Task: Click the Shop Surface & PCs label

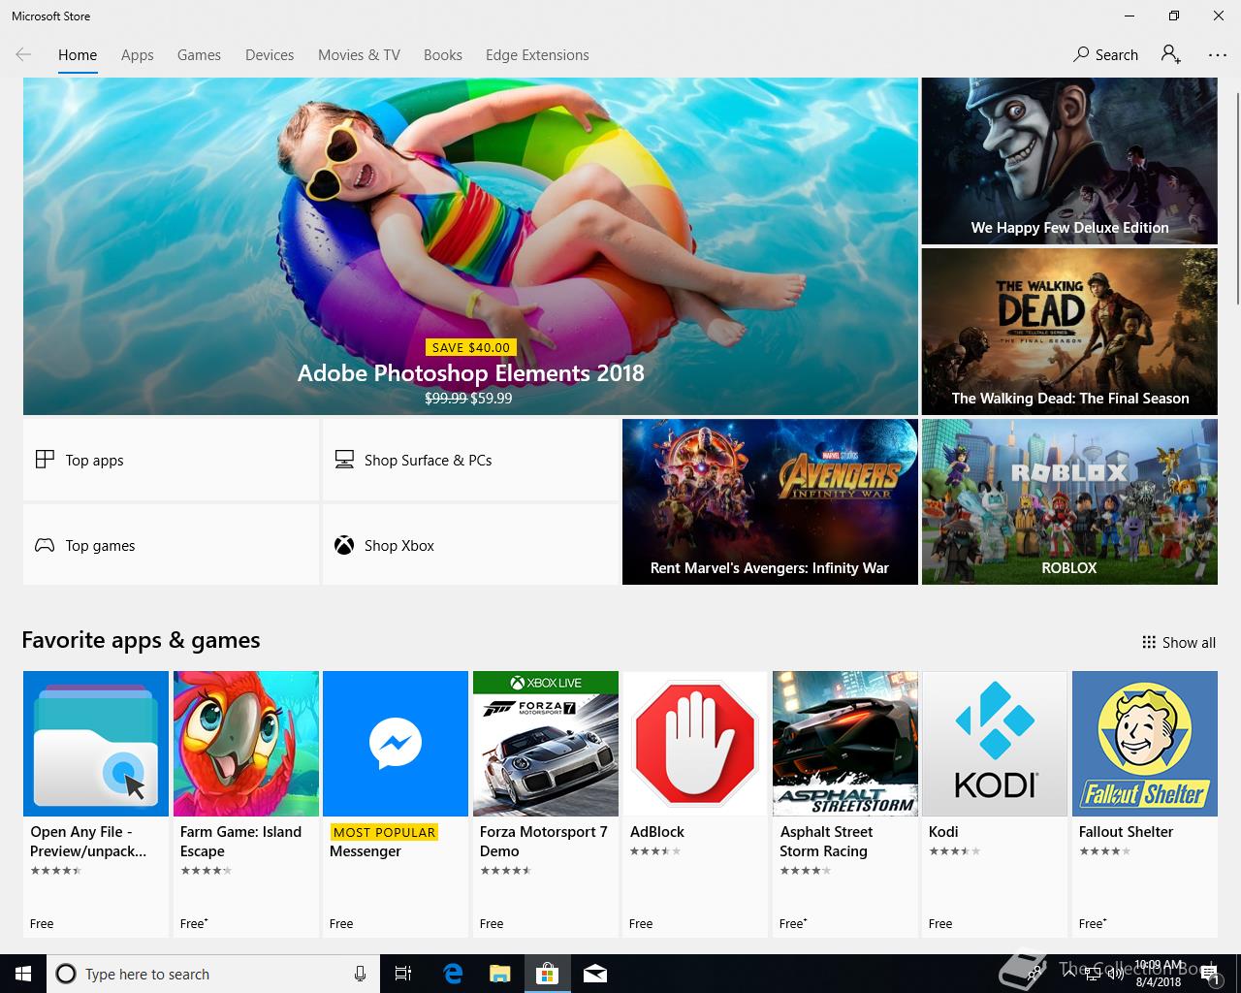Action: pos(429,461)
